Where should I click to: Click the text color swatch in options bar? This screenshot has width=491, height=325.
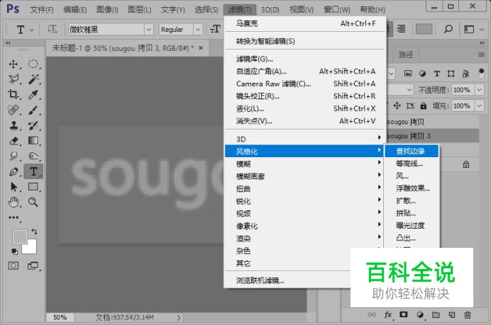[x=424, y=29]
